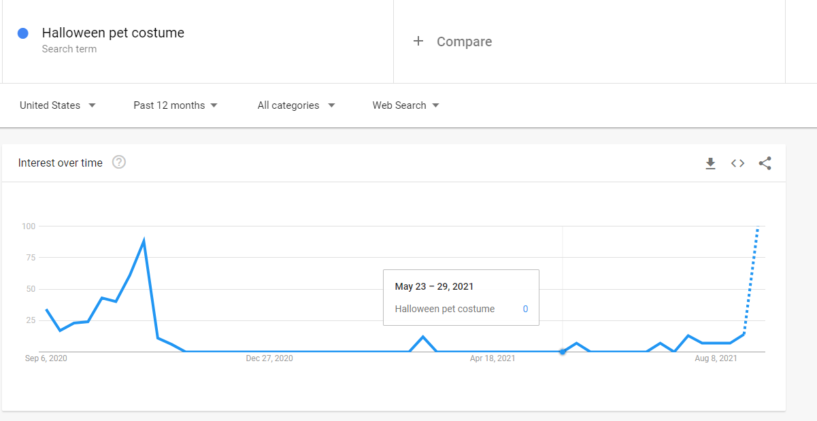Open the All categories dropdown

pos(296,105)
